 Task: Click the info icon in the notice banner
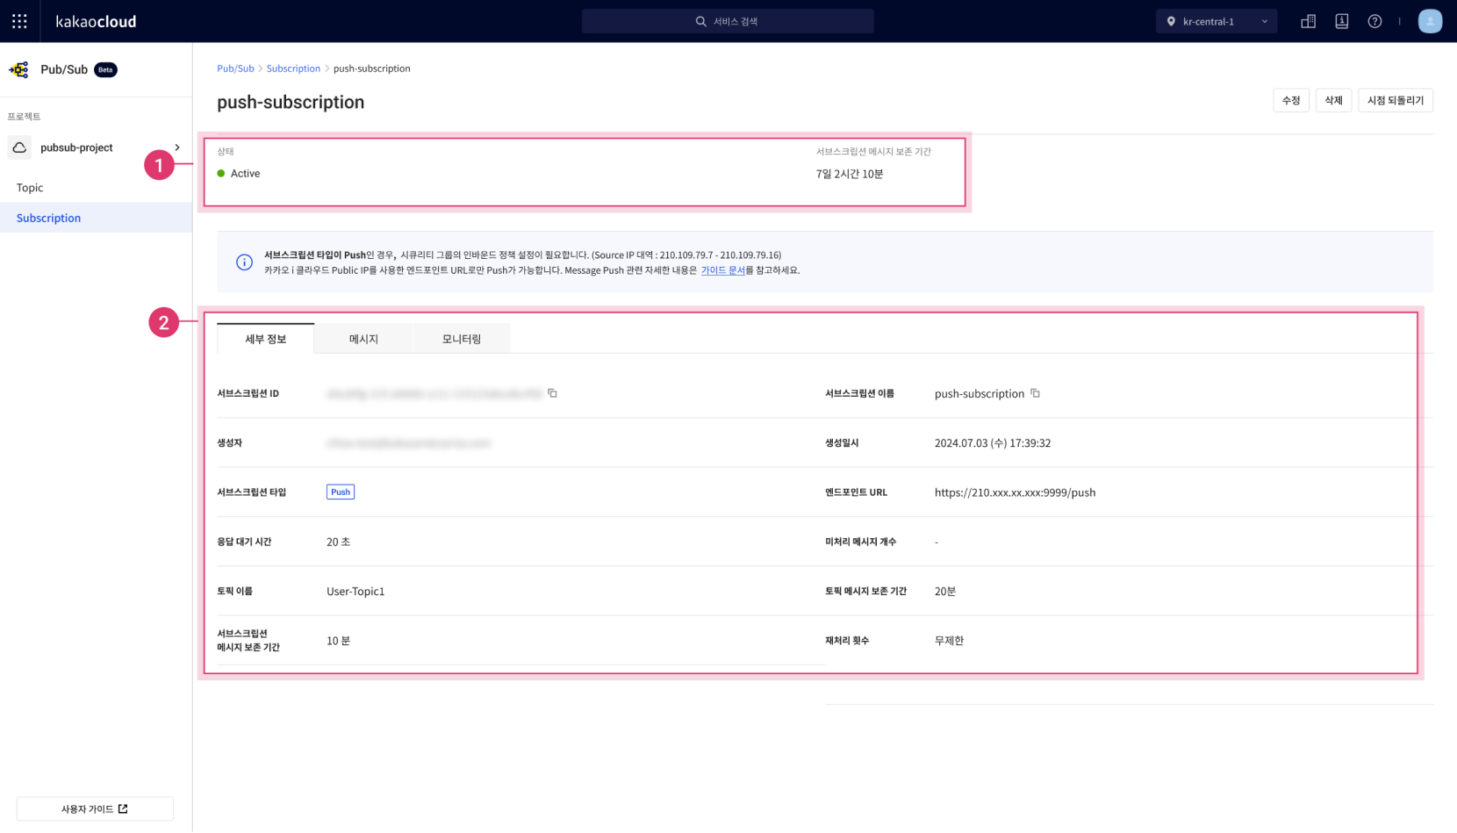[244, 262]
